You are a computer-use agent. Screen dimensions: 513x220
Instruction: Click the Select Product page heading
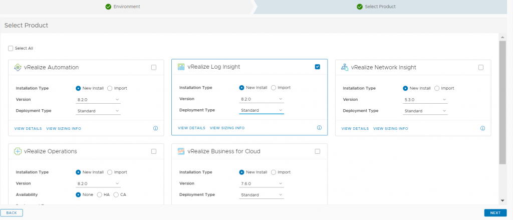tap(26, 25)
